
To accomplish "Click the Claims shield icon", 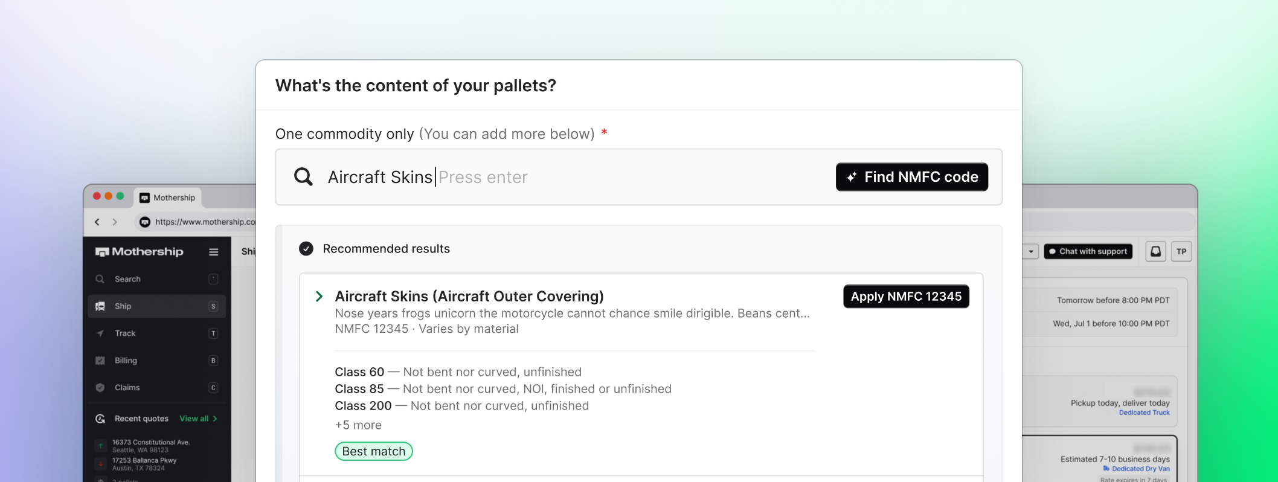I will (100, 388).
